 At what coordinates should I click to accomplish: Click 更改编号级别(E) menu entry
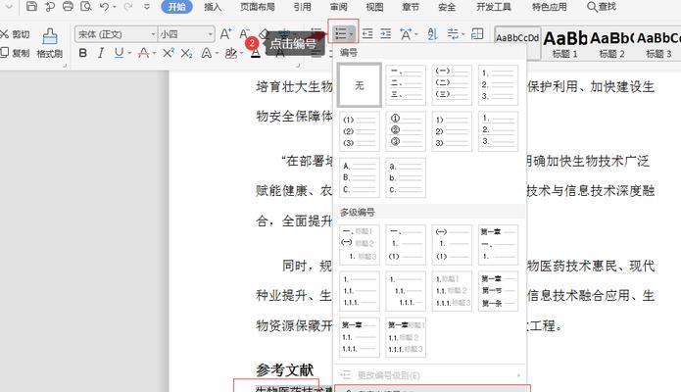tap(430, 375)
